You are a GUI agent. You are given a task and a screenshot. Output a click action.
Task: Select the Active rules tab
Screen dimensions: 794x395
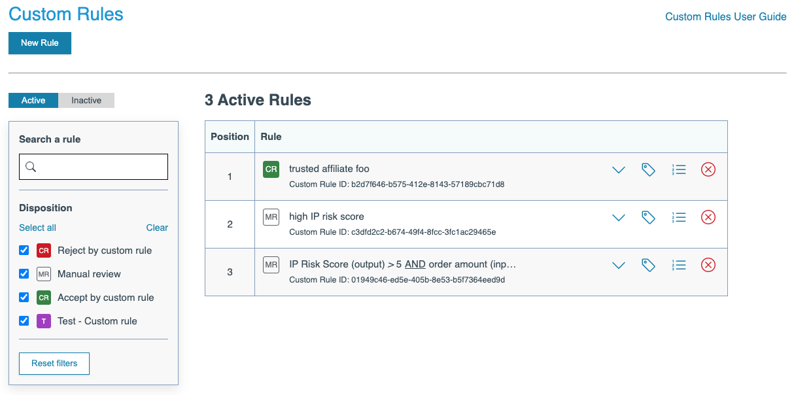point(33,101)
